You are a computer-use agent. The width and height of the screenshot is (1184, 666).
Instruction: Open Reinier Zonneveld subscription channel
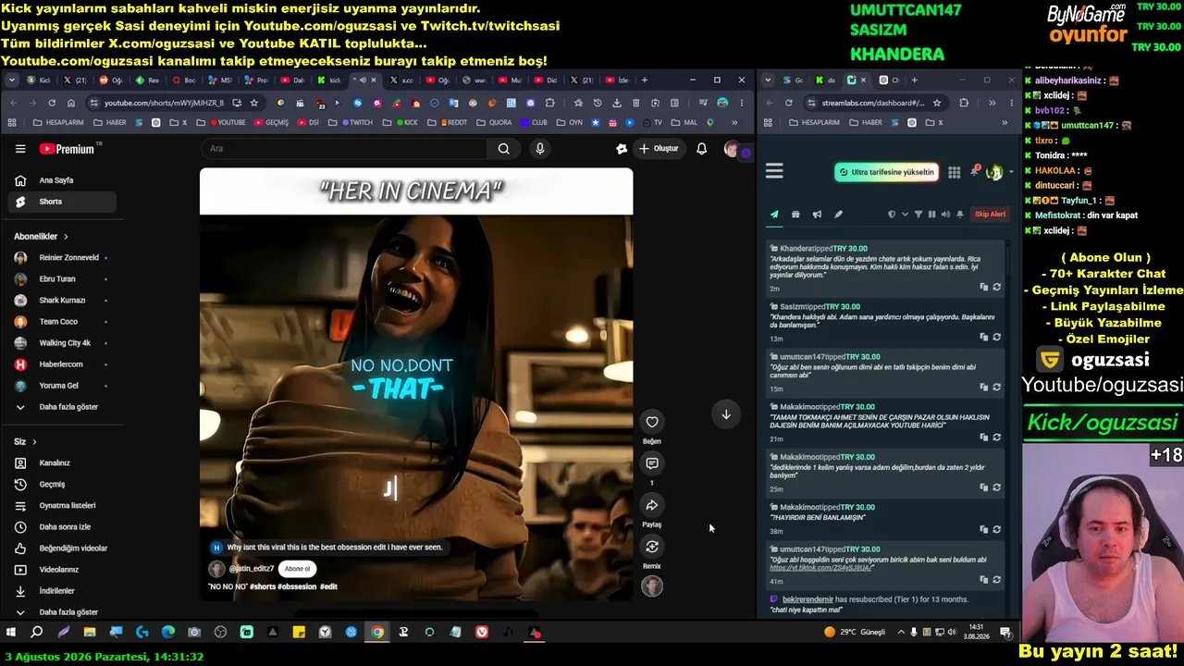tap(62, 258)
